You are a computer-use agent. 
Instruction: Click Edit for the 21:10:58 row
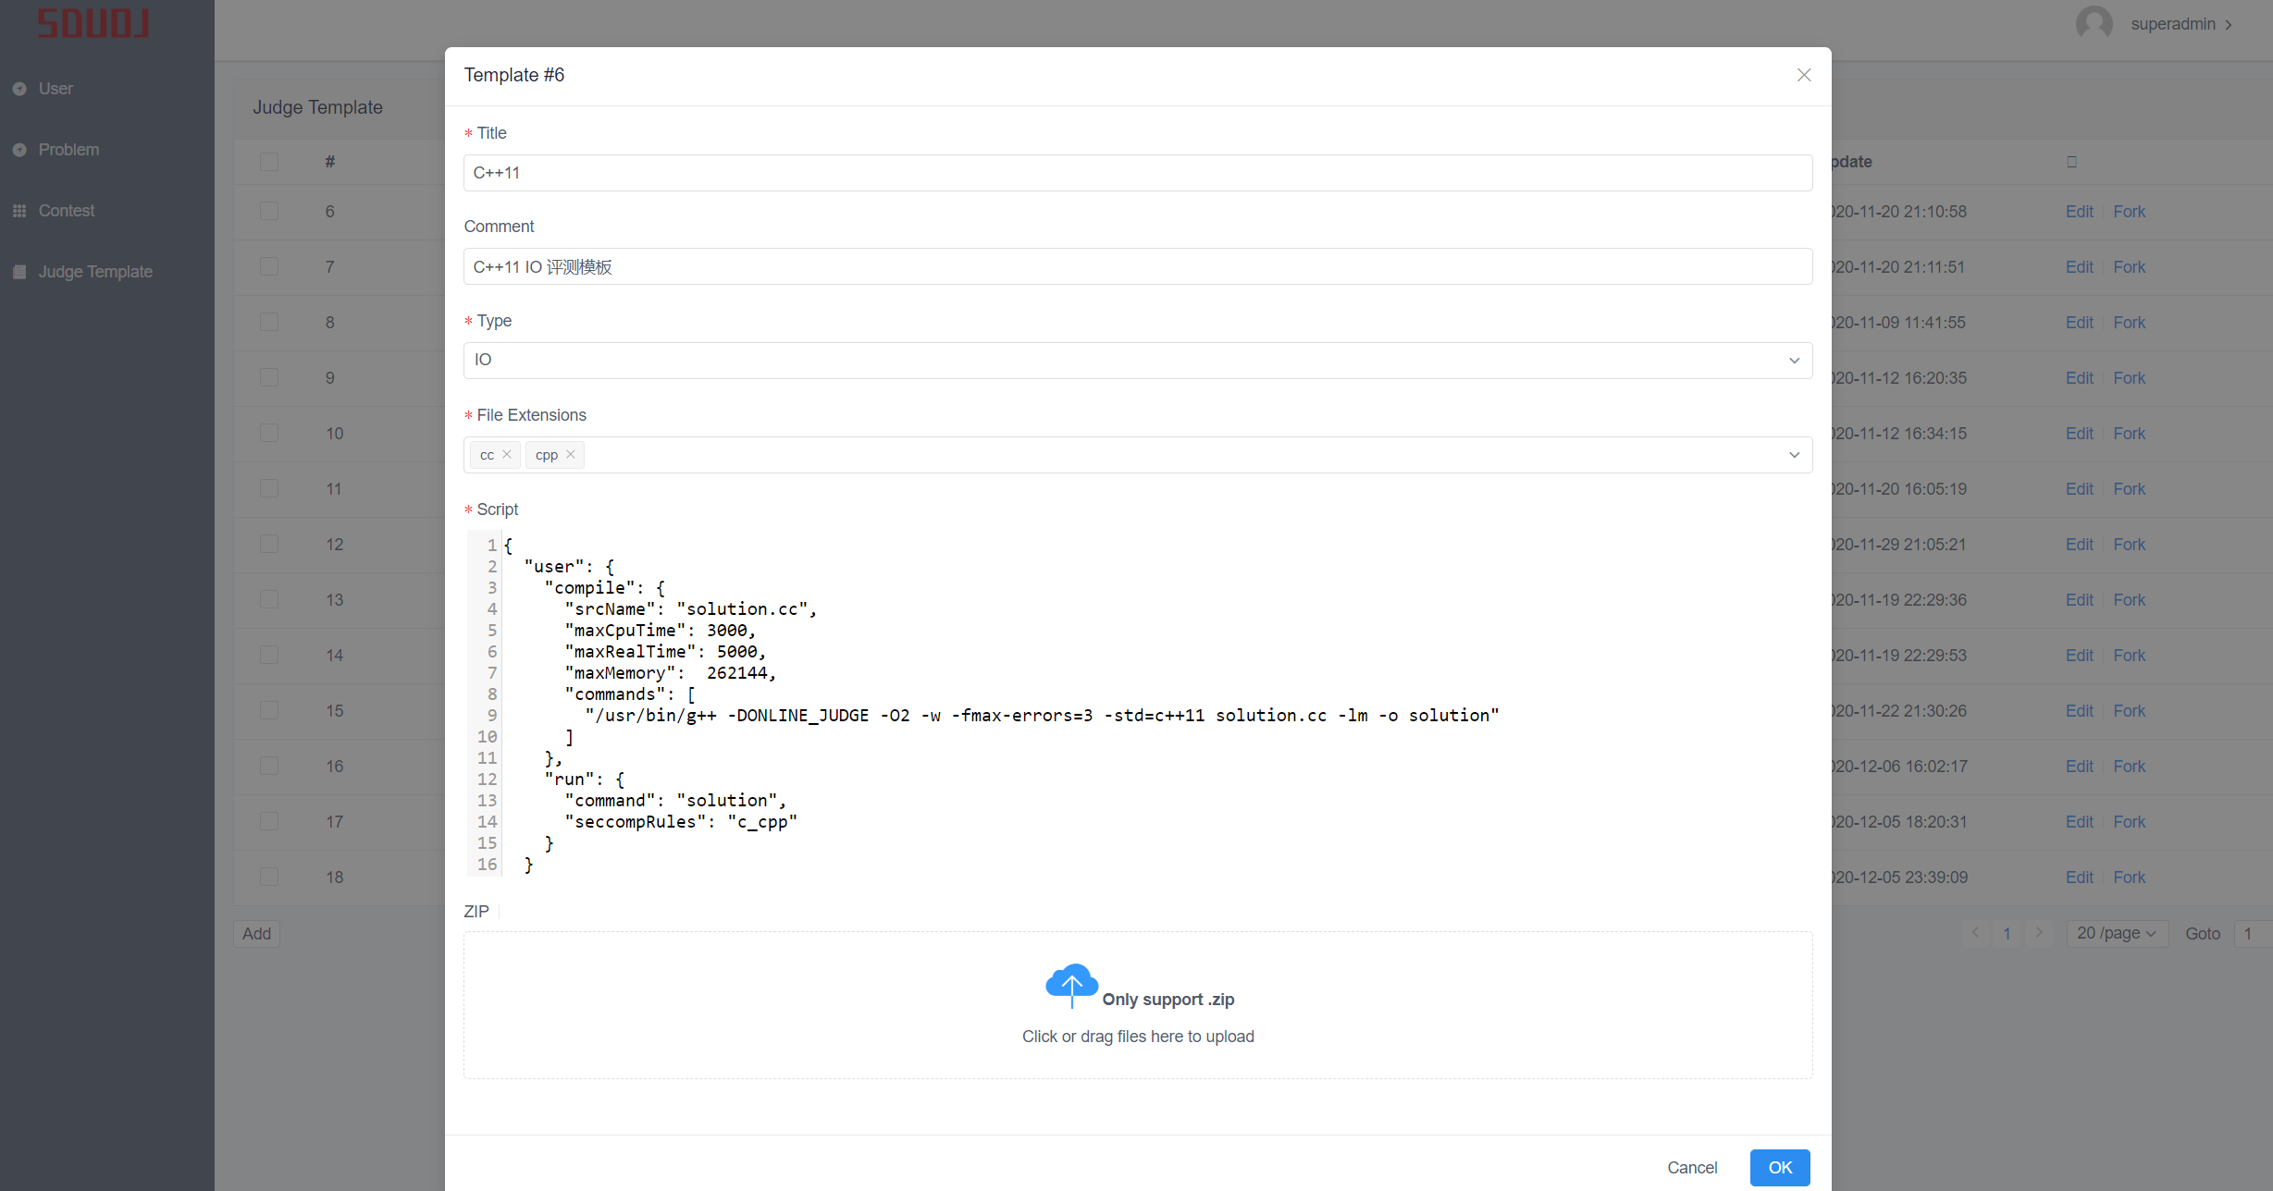pos(2079,212)
